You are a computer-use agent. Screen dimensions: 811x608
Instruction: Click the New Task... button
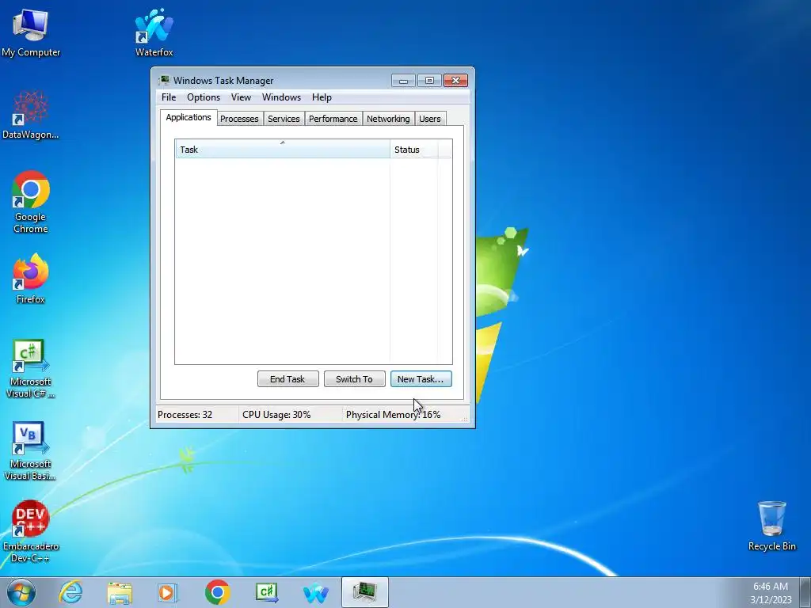click(x=421, y=379)
